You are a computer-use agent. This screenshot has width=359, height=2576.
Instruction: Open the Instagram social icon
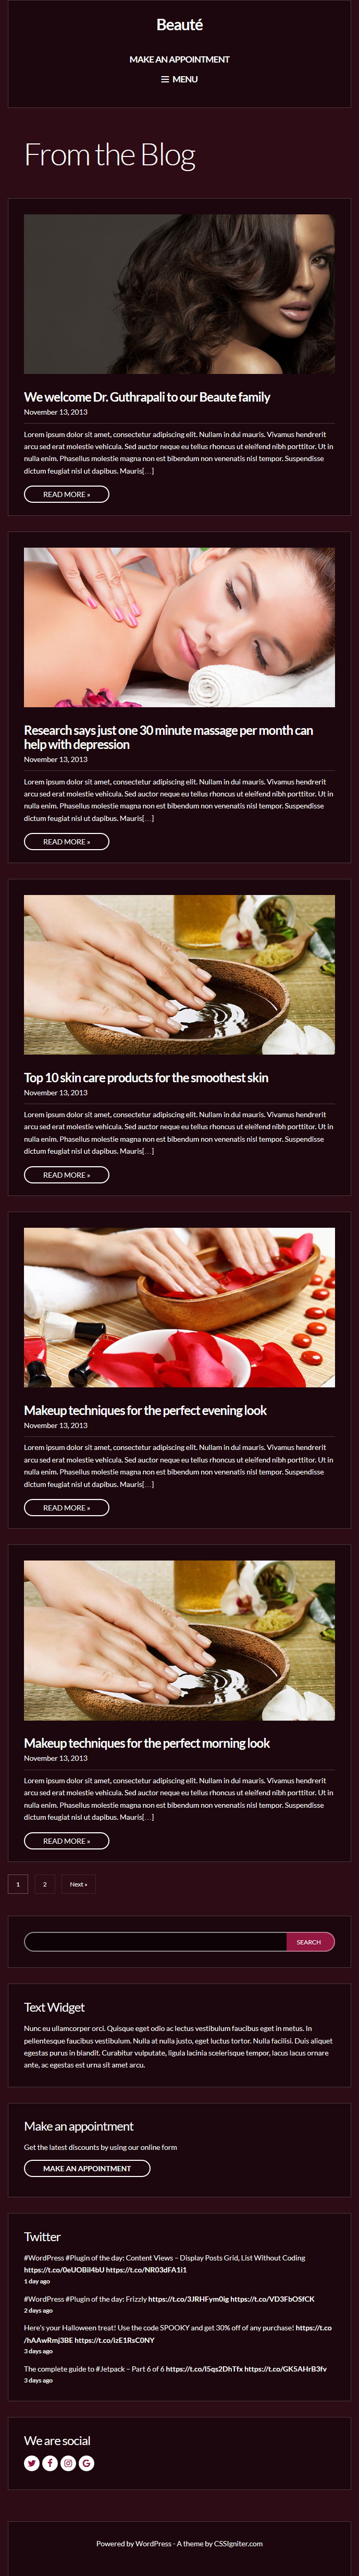(x=68, y=2462)
